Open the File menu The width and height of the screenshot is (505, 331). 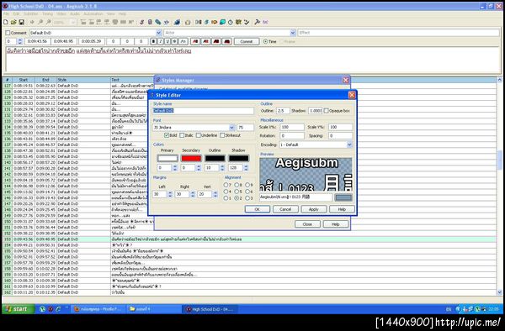6,14
